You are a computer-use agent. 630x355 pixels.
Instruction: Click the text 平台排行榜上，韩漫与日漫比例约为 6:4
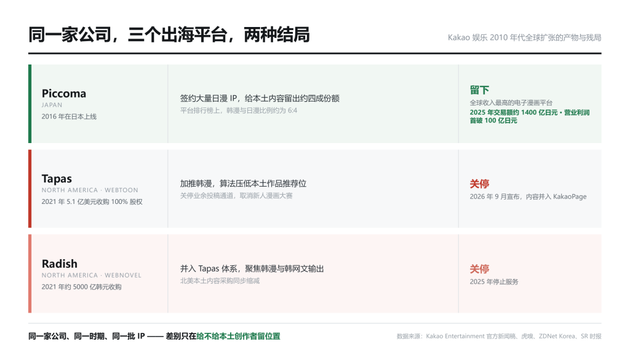click(239, 111)
